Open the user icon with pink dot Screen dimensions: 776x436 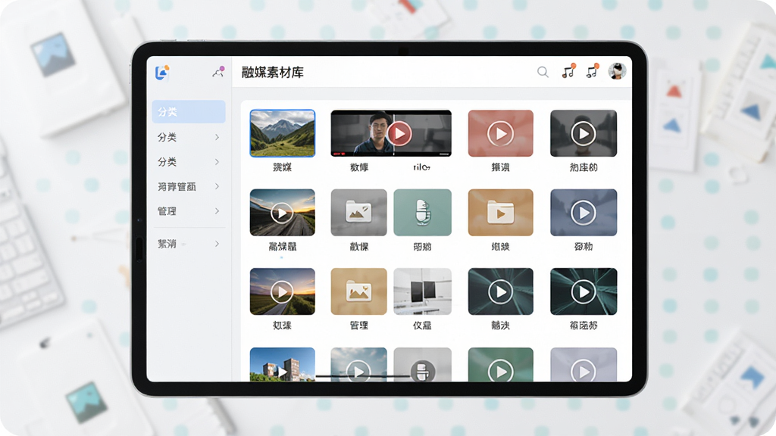218,72
